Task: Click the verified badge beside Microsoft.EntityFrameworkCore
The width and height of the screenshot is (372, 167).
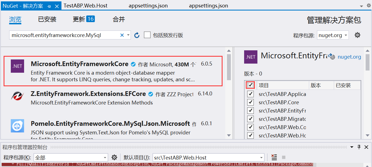Action: 133,64
